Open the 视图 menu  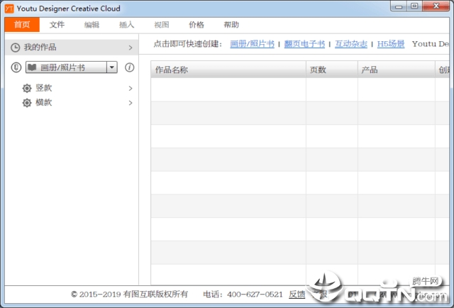(161, 25)
